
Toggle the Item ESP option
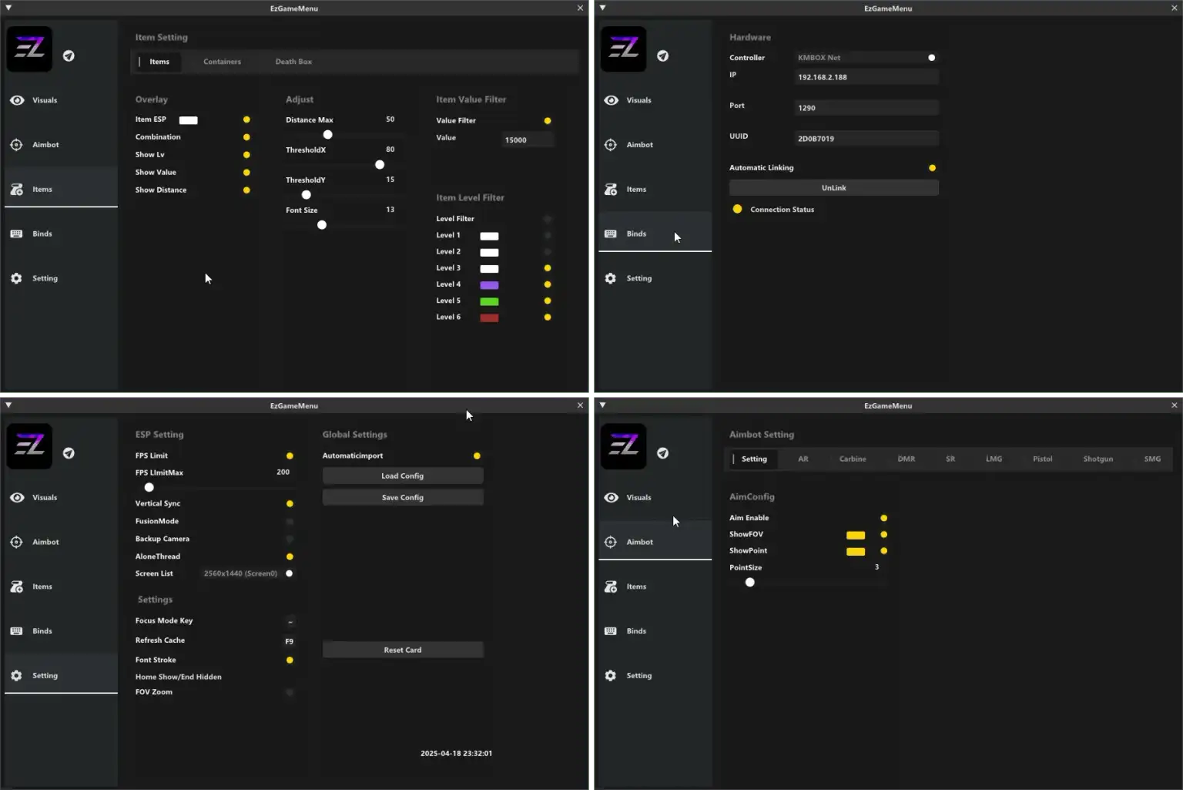click(x=246, y=119)
